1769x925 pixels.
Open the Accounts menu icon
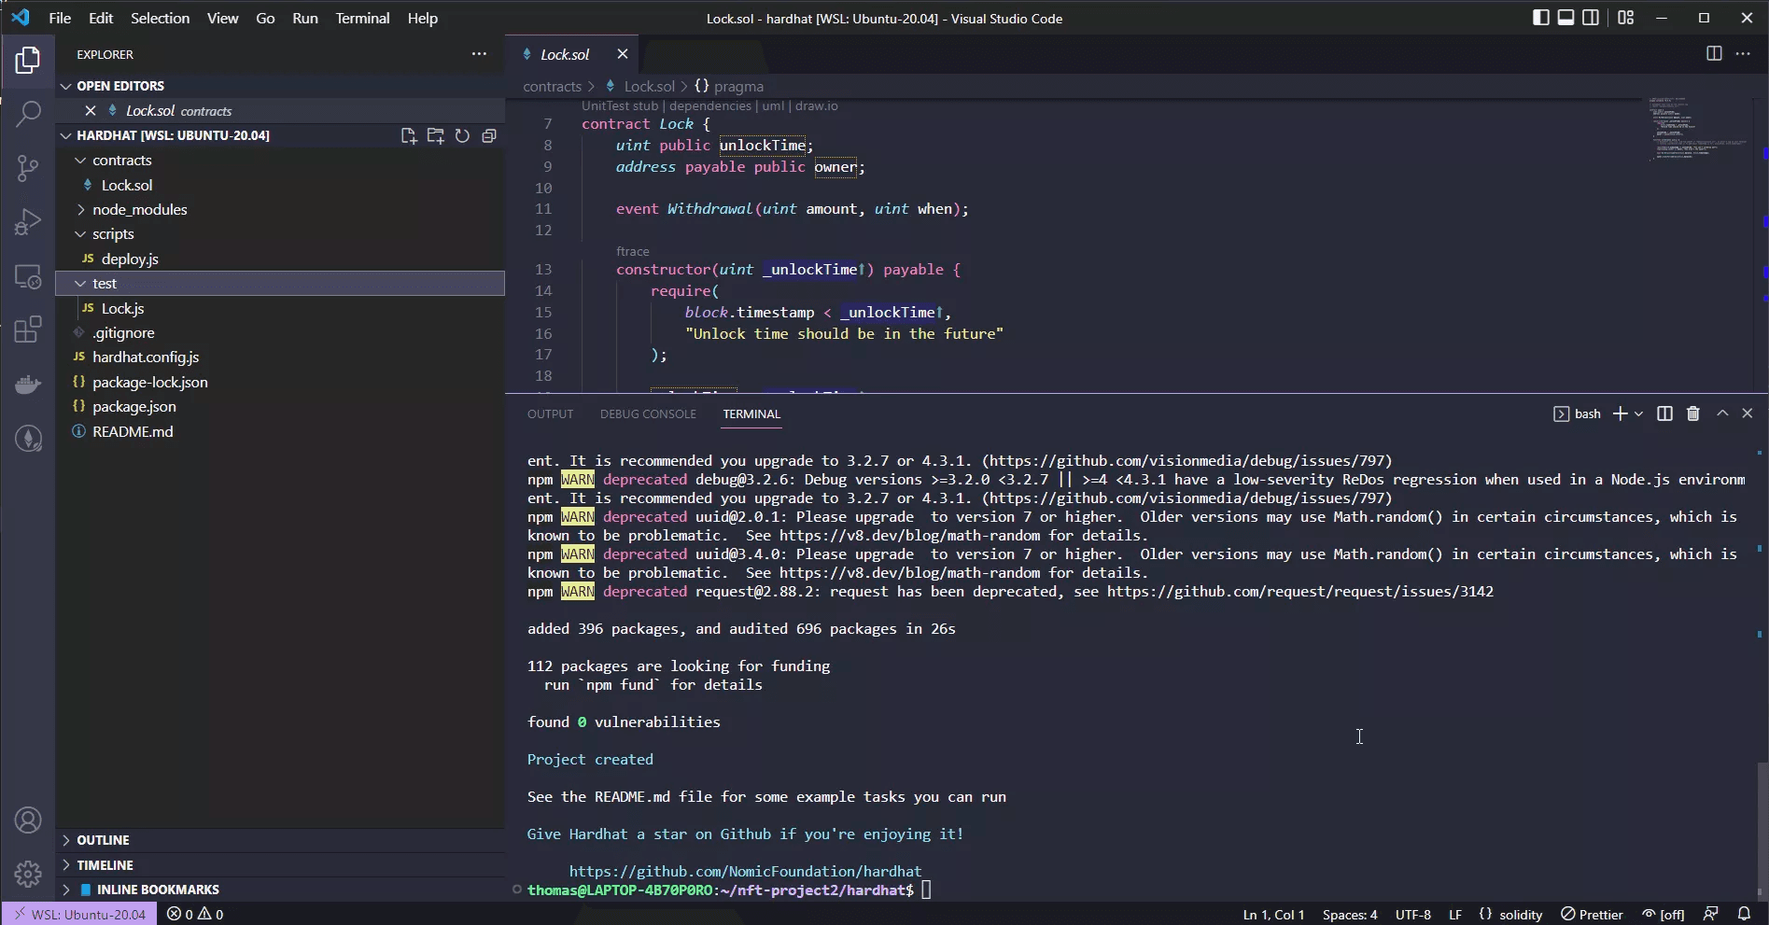click(x=28, y=820)
